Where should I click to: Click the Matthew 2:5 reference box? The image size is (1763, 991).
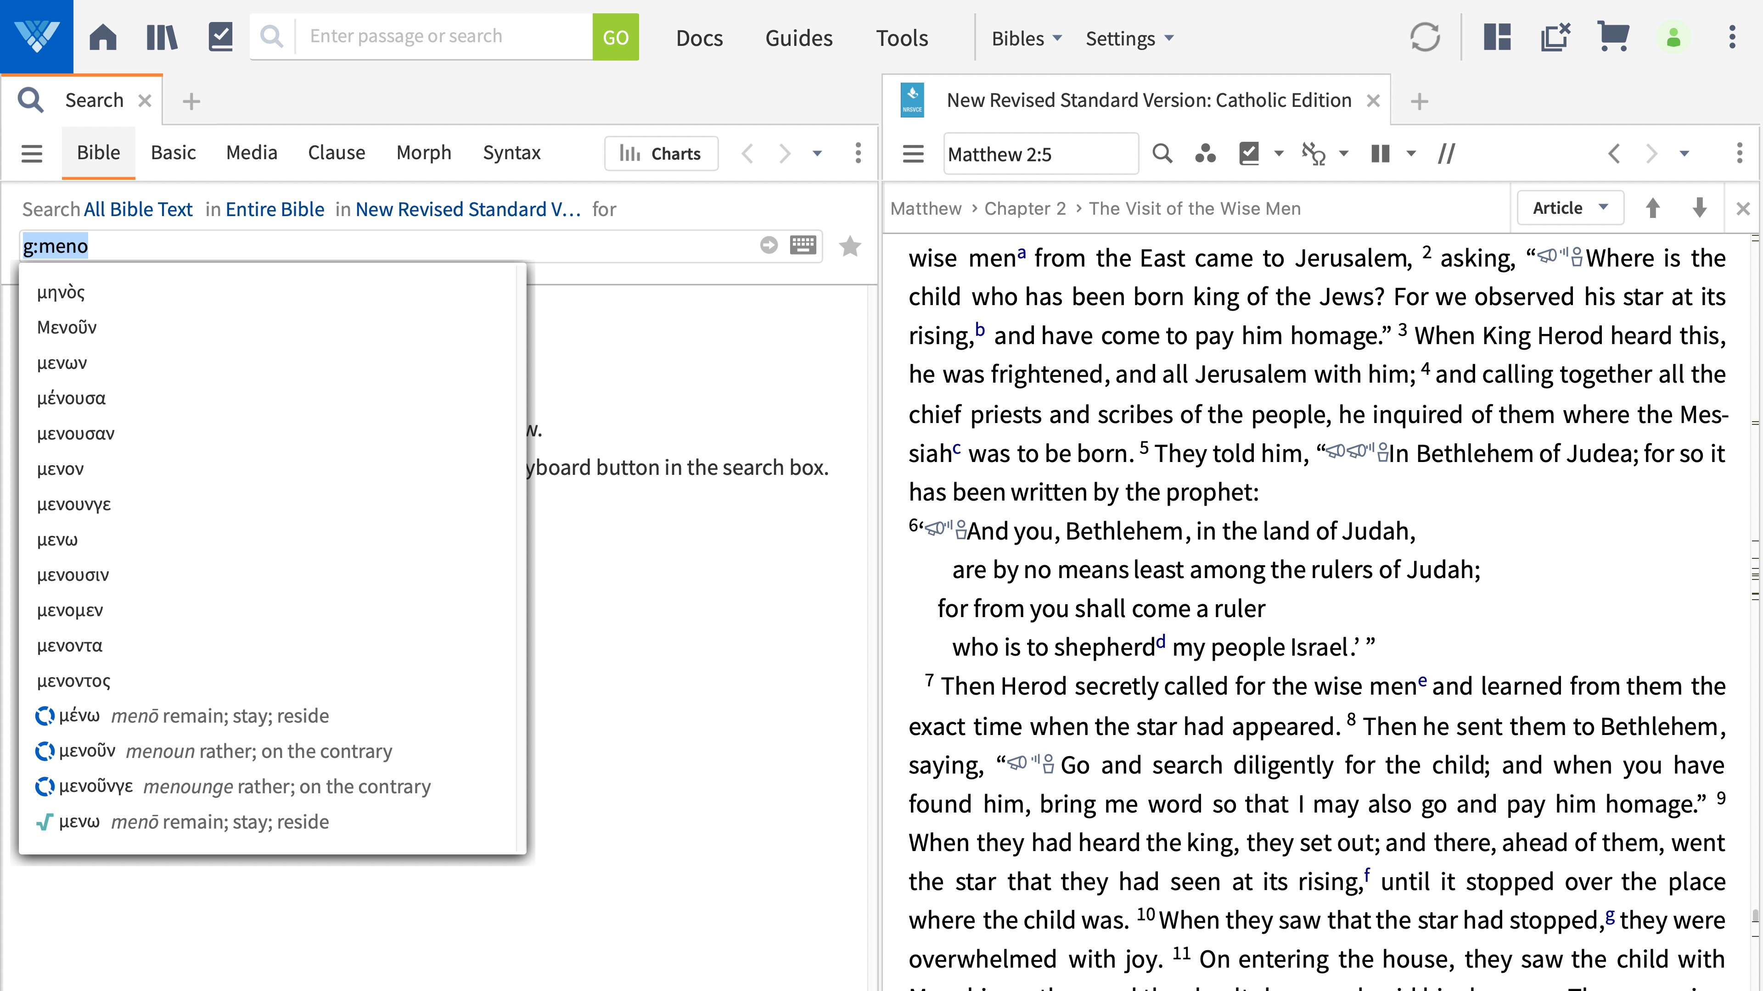(1040, 154)
